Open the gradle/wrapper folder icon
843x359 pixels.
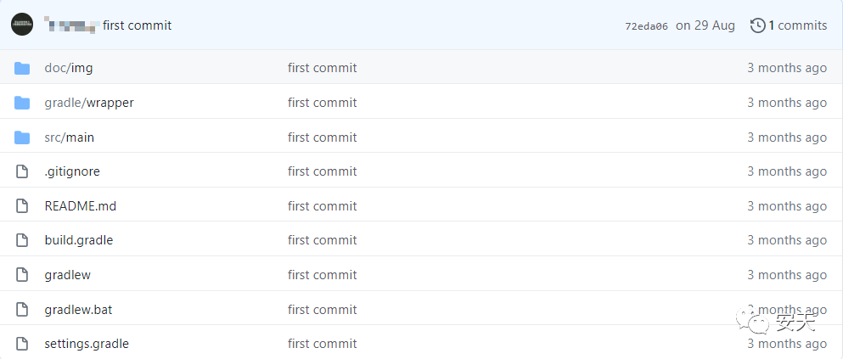click(22, 103)
